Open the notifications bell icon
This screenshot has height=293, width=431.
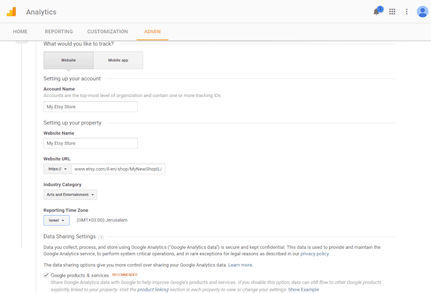376,12
